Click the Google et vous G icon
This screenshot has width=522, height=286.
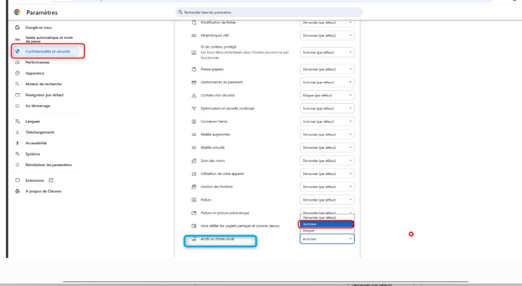[17, 28]
